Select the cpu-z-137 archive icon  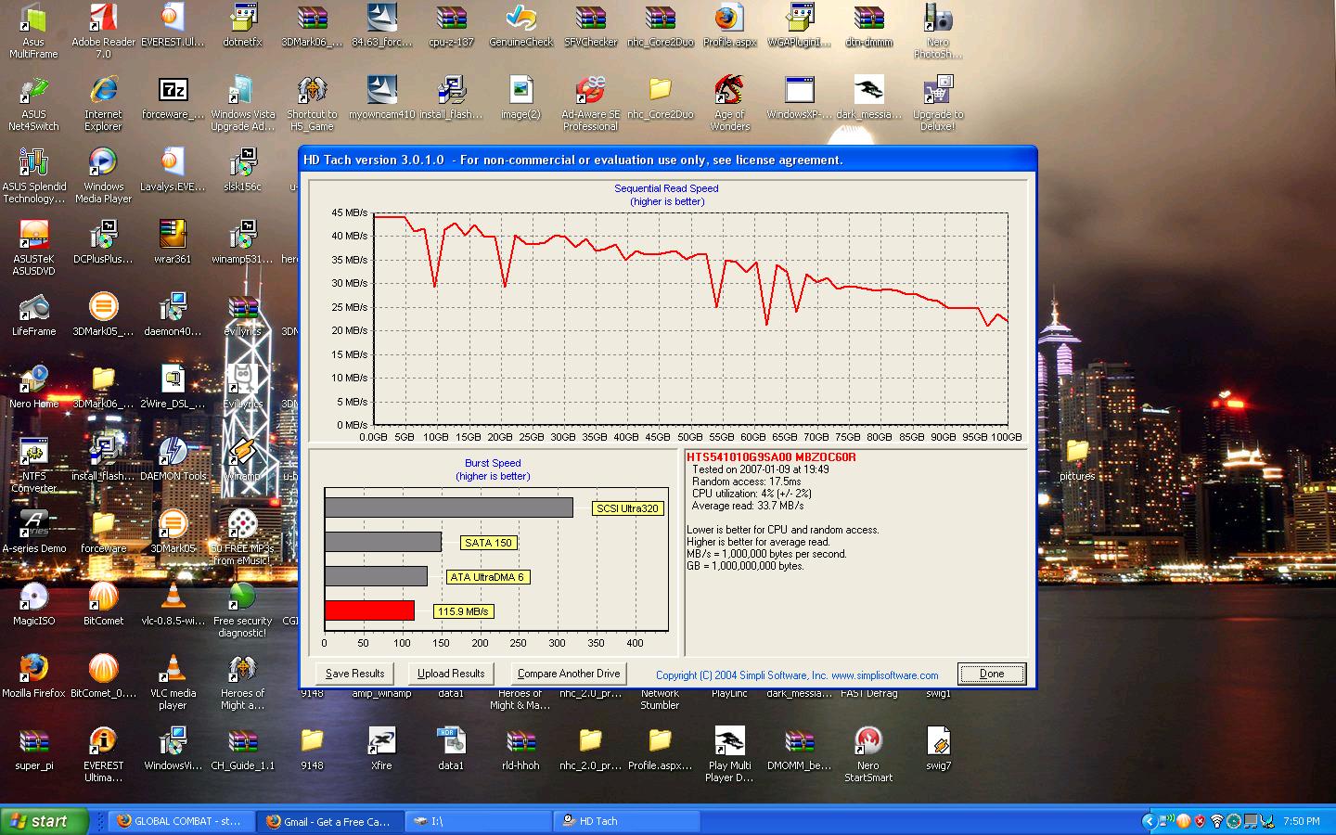(x=451, y=25)
